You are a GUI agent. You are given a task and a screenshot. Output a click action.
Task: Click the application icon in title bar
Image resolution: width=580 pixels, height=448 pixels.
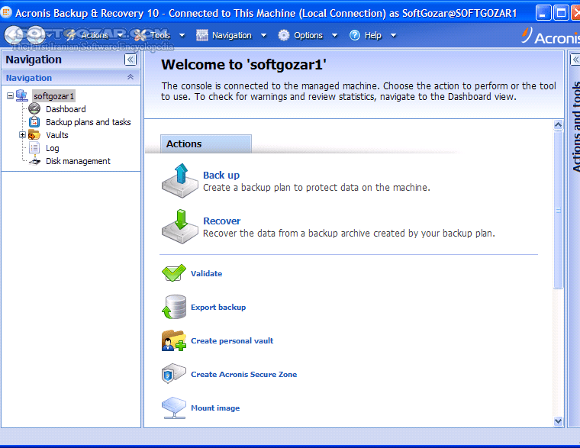tap(6, 12)
